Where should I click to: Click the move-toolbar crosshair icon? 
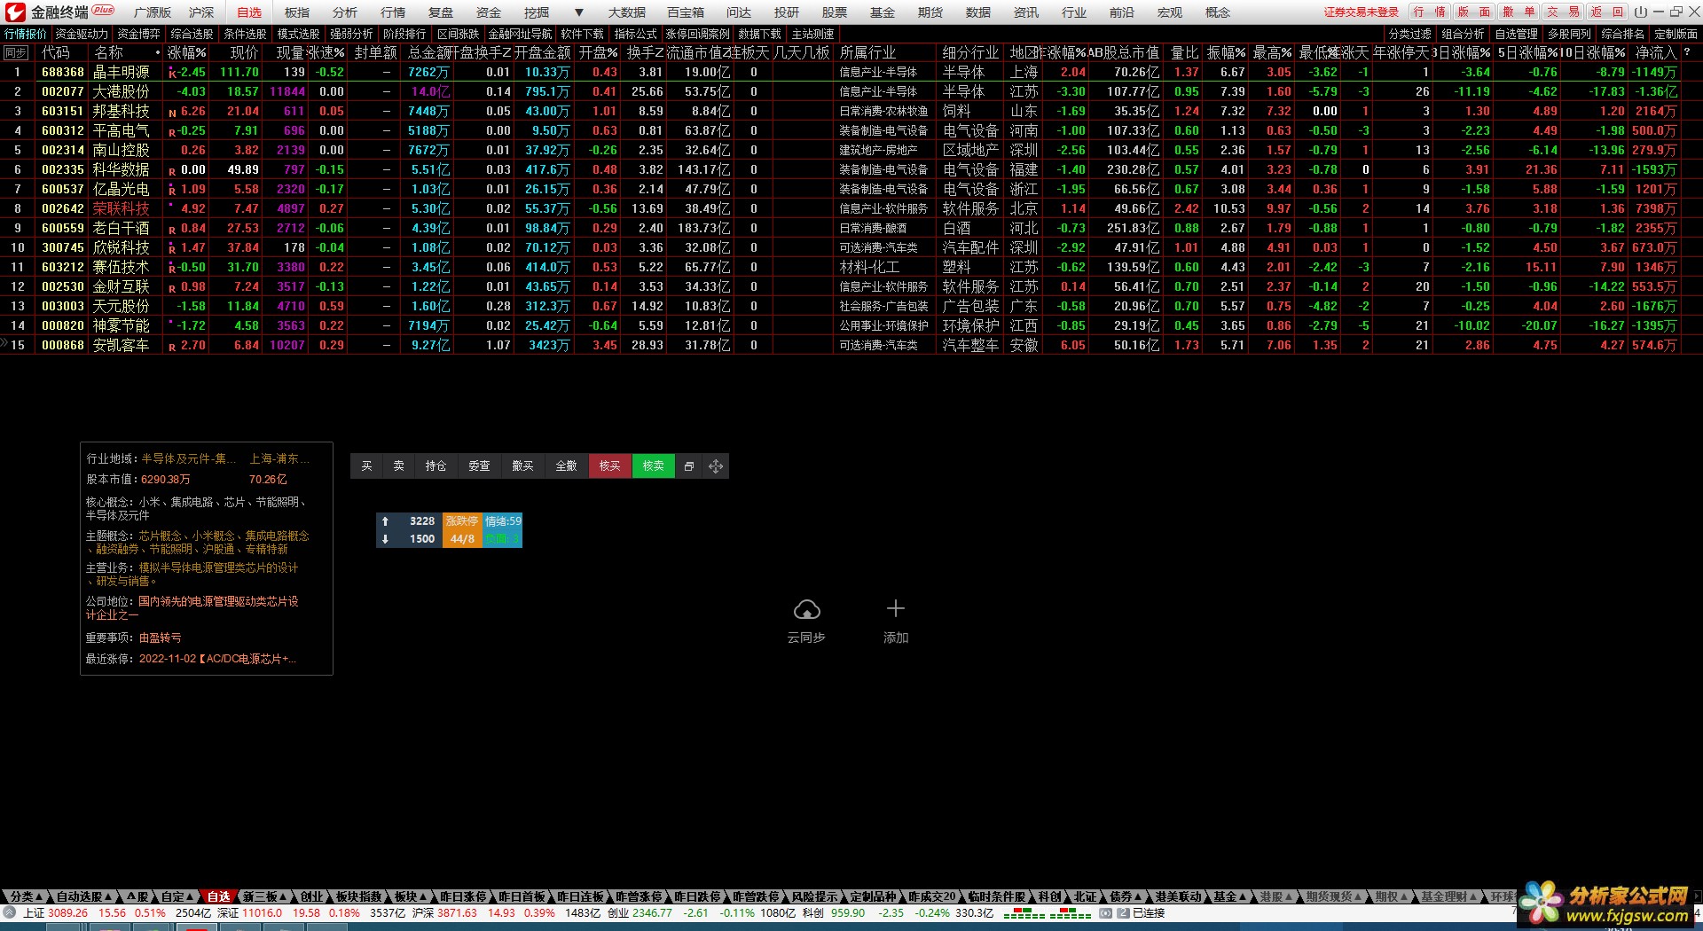click(x=716, y=466)
